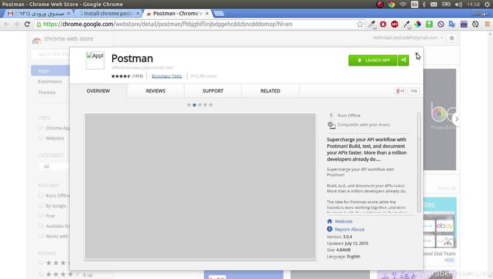Toggle Works with Google Drive checkbox
The height and width of the screenshot is (279, 493).
(x=41, y=235)
